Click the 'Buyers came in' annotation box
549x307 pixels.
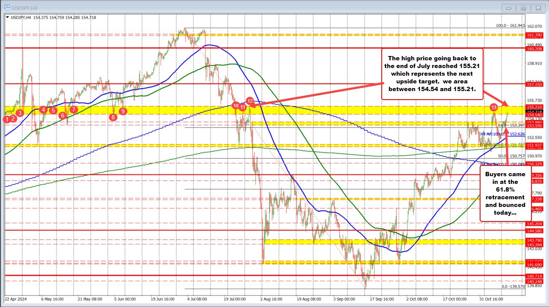click(x=505, y=193)
